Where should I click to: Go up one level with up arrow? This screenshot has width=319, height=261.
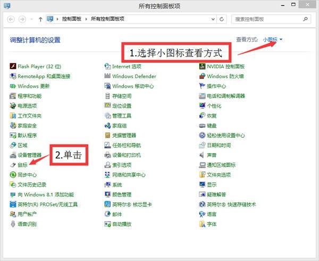click(40, 19)
